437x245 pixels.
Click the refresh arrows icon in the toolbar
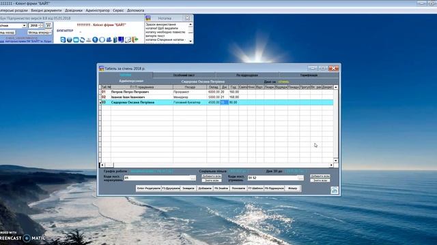[x=82, y=40]
